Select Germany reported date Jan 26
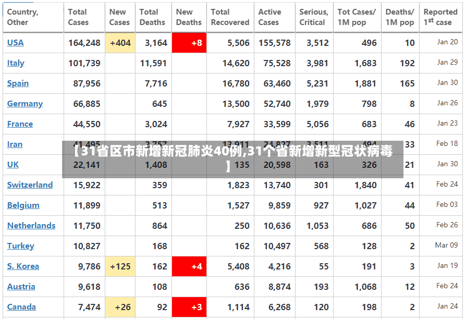This screenshot has width=466, height=319. tap(447, 103)
